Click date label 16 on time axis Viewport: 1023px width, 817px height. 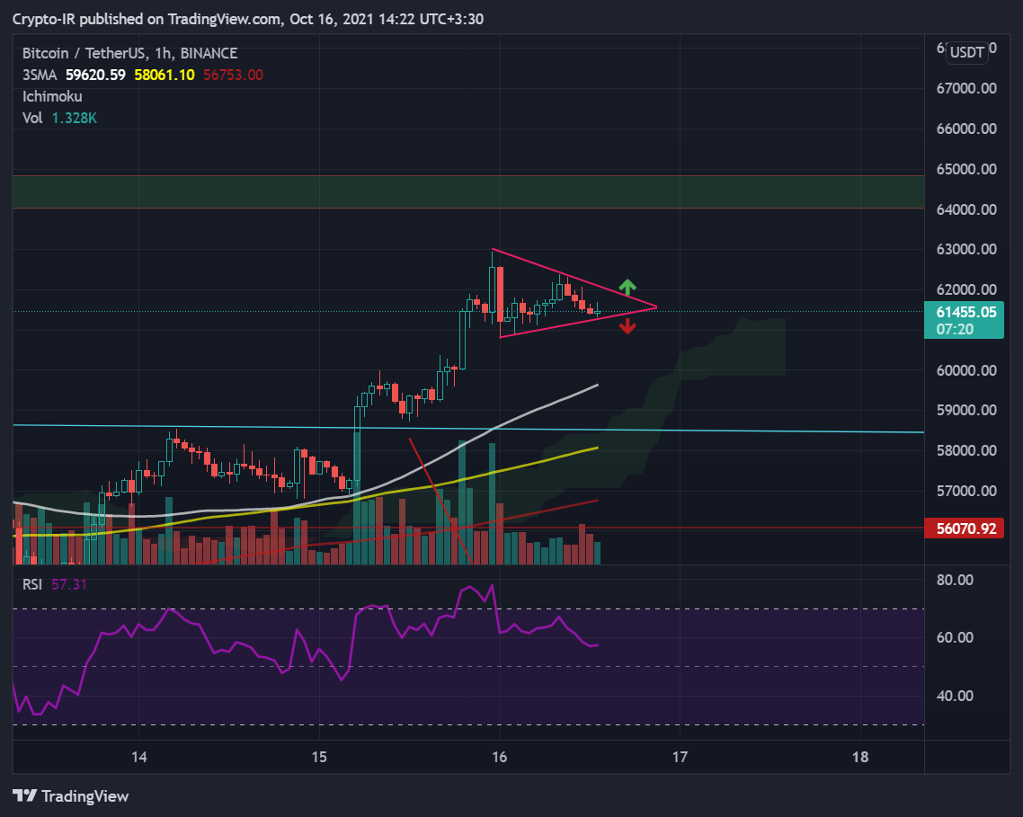click(500, 757)
